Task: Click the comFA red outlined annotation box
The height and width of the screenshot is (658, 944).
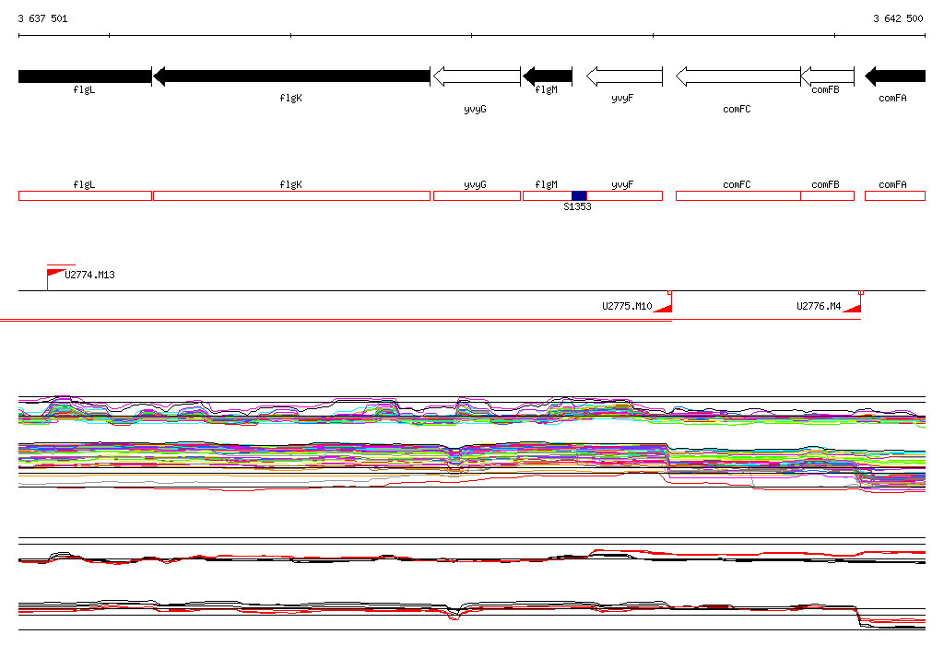Action: [x=895, y=195]
